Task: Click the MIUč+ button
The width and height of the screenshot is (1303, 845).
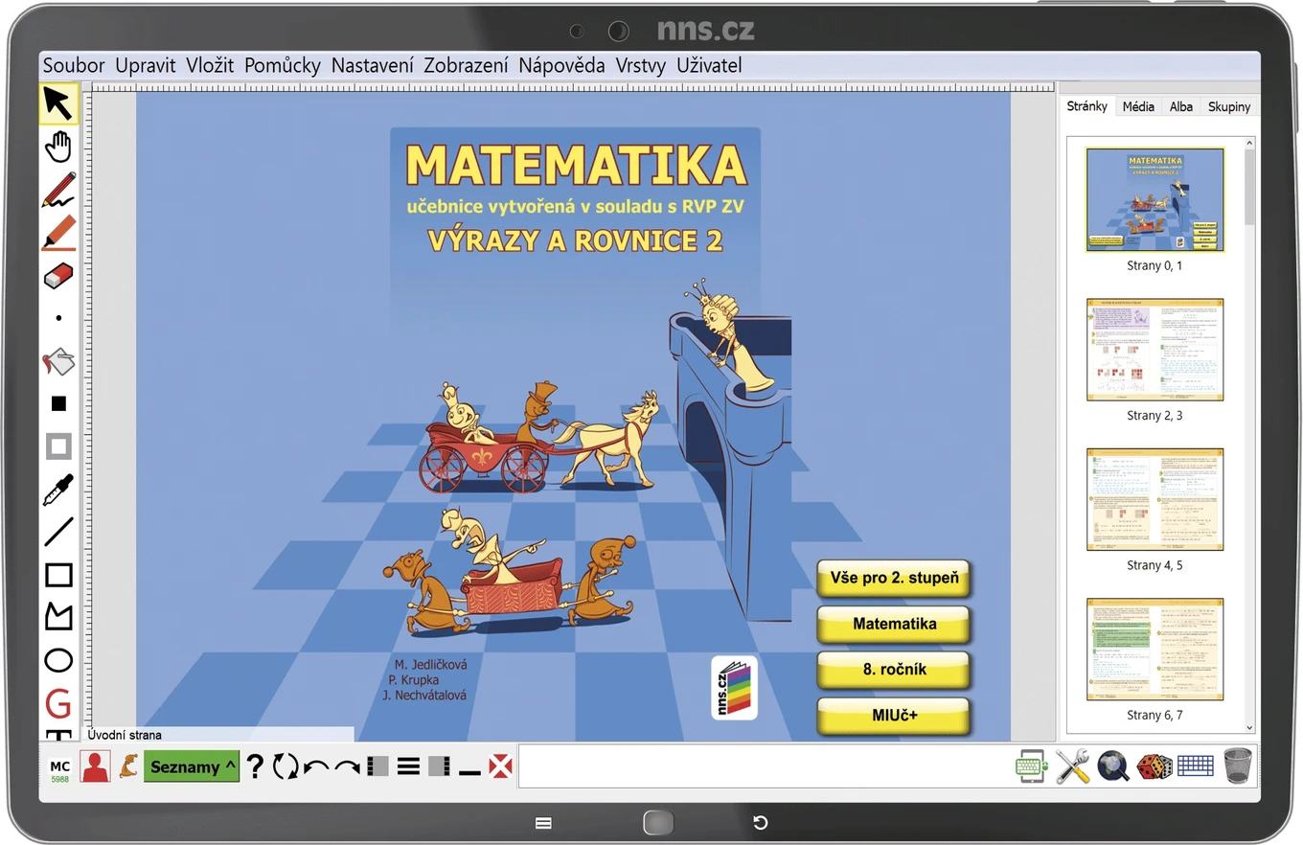Action: (x=894, y=716)
